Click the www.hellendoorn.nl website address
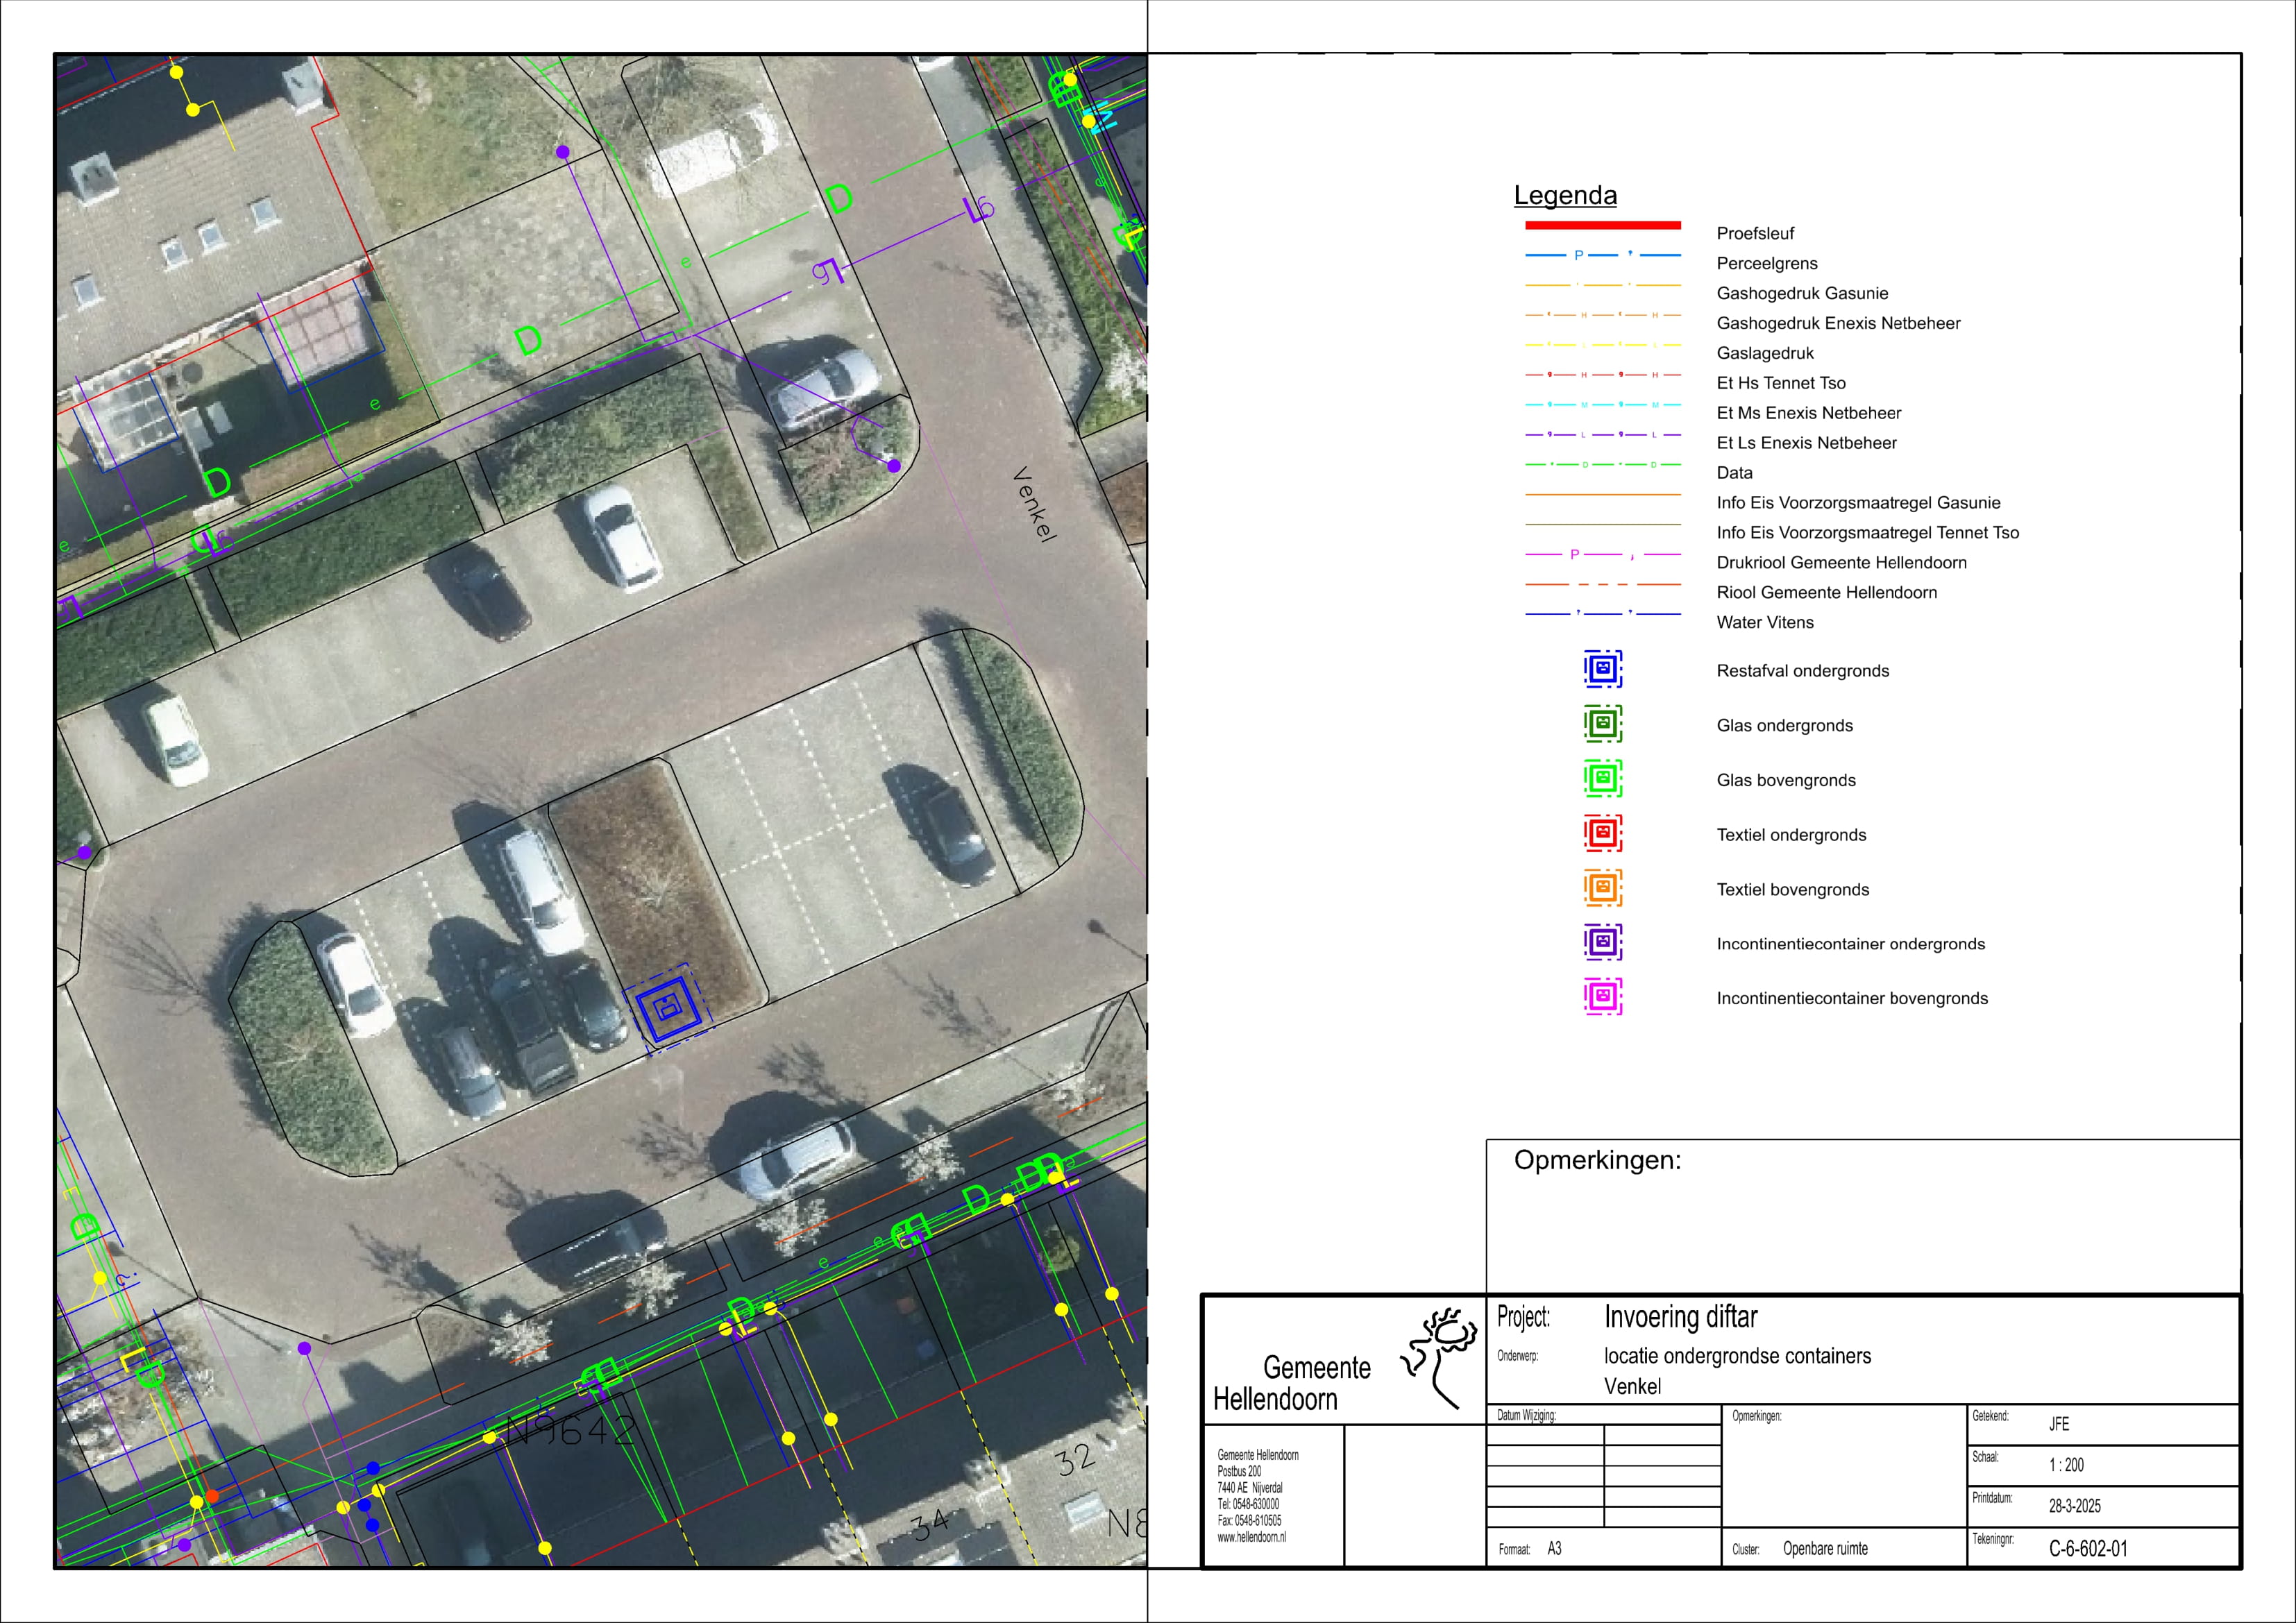This screenshot has height=1623, width=2296. pos(1251,1538)
